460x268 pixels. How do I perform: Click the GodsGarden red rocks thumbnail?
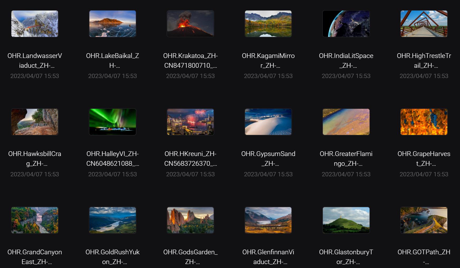pos(190,220)
